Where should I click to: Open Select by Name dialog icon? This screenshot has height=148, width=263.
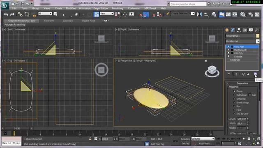[55, 14]
